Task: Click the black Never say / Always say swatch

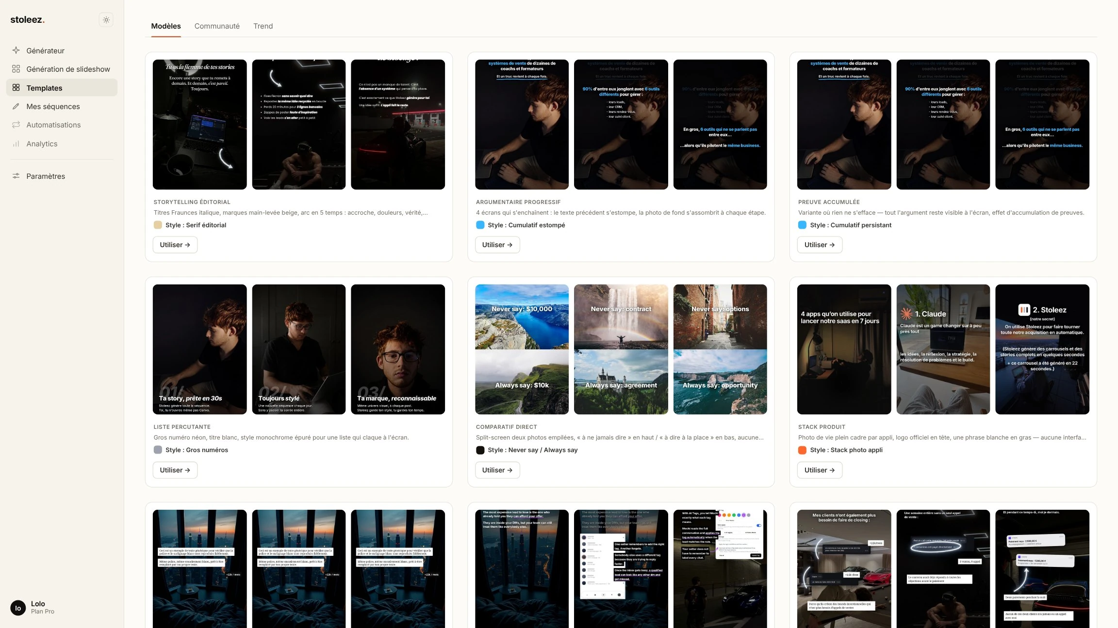Action: tap(480, 450)
